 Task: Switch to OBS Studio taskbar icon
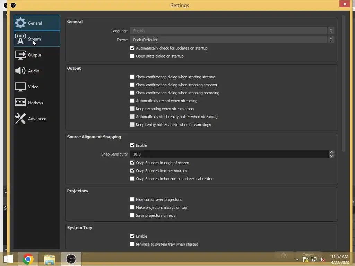[x=71, y=259]
